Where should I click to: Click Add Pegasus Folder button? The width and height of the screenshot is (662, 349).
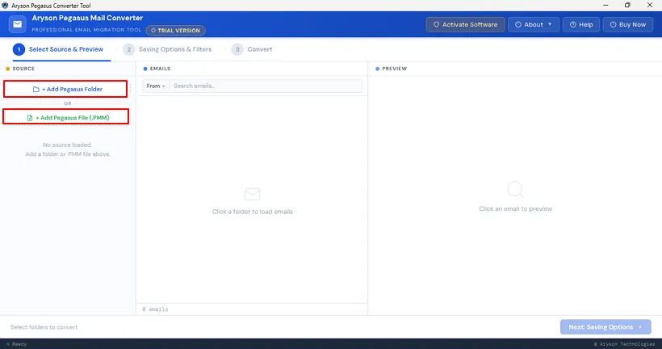(65, 89)
